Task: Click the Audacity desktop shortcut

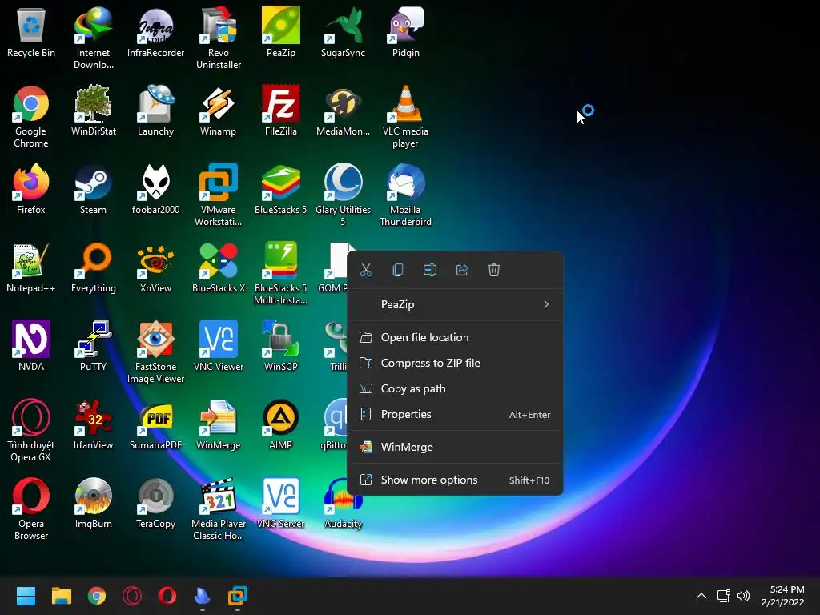Action: (343, 503)
